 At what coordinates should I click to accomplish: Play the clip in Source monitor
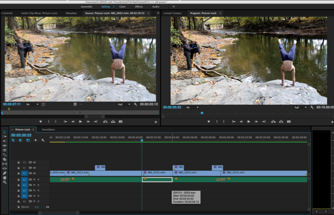point(80,122)
